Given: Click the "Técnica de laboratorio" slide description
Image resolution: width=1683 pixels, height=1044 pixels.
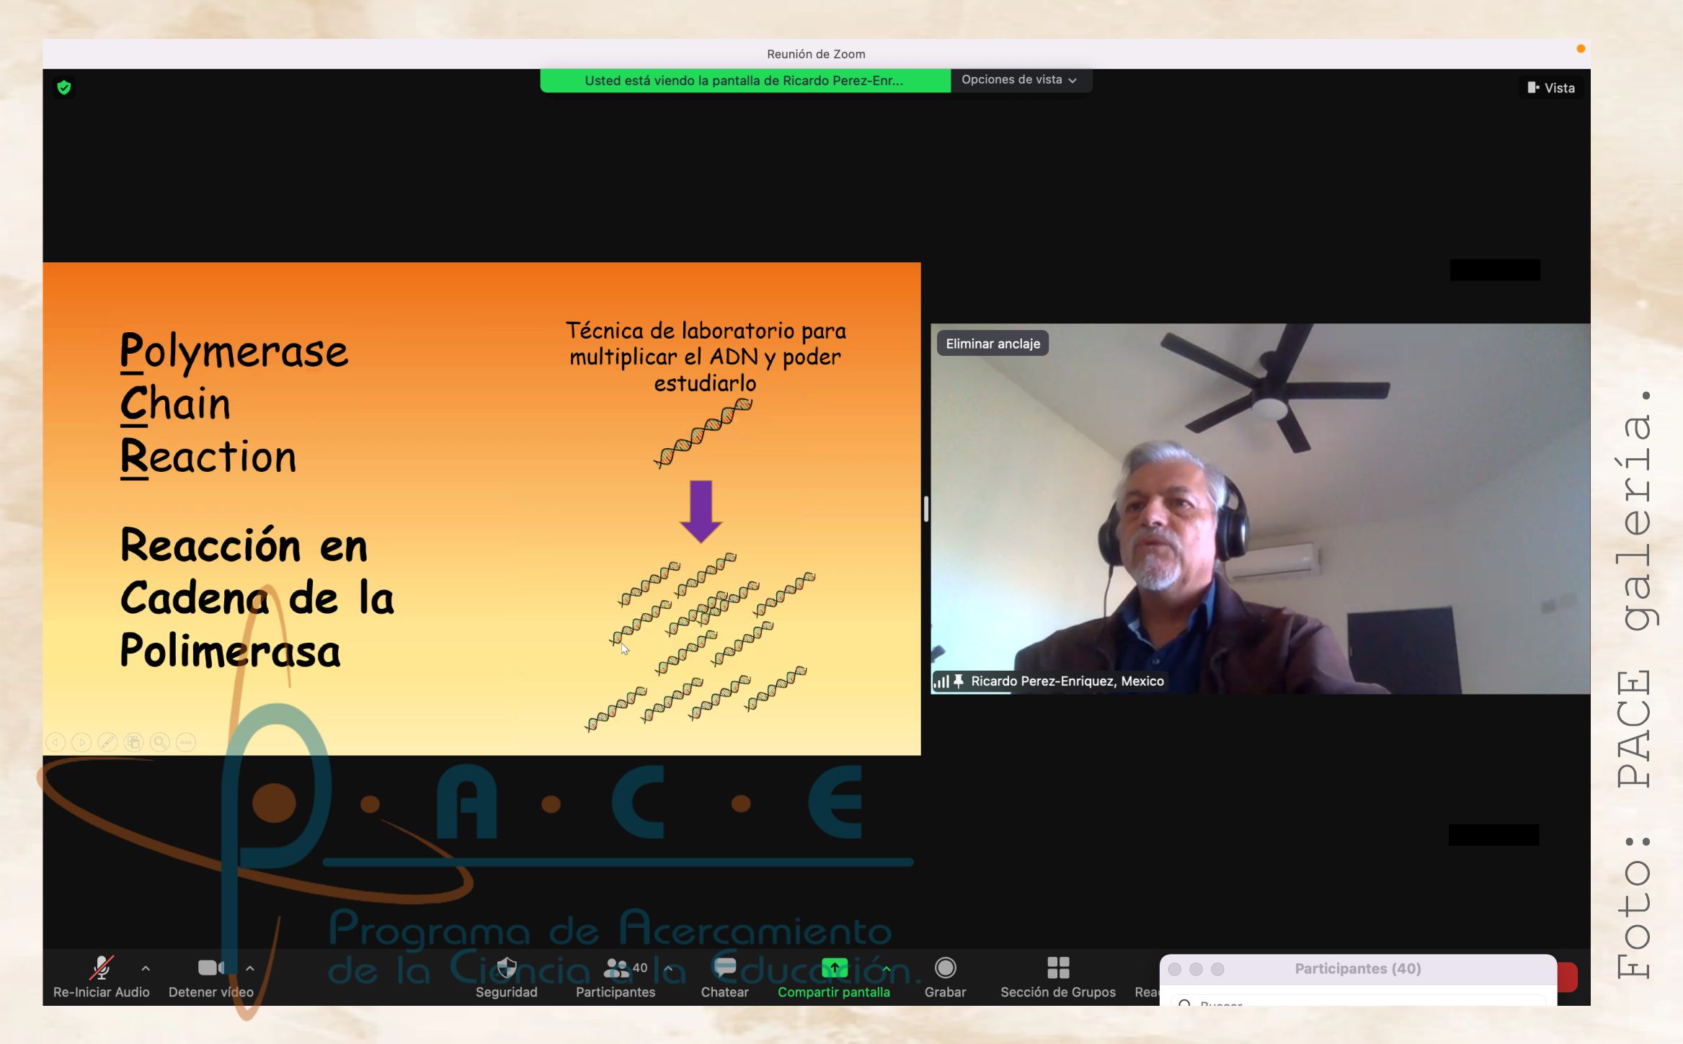Looking at the screenshot, I should [x=706, y=357].
